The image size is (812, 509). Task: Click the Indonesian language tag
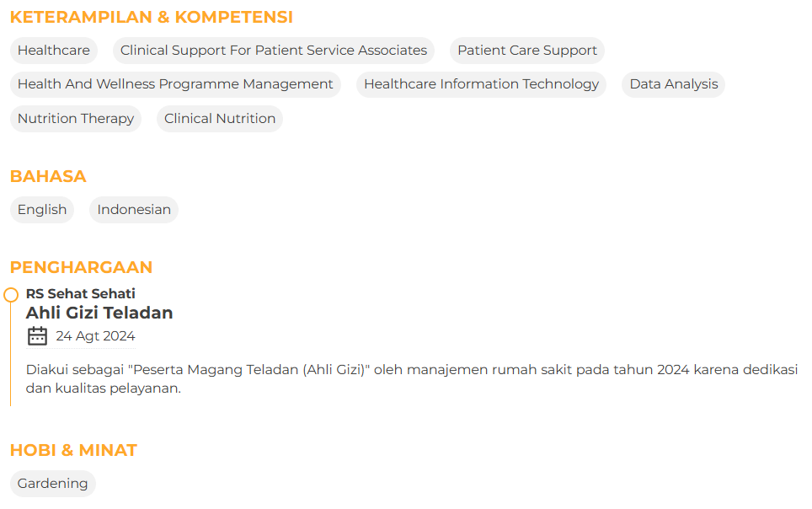click(x=134, y=210)
